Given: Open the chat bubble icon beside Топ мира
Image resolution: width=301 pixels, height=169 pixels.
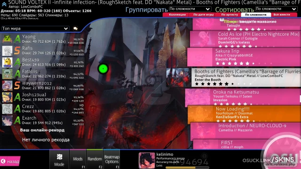Looking at the screenshot, I should [75, 29].
